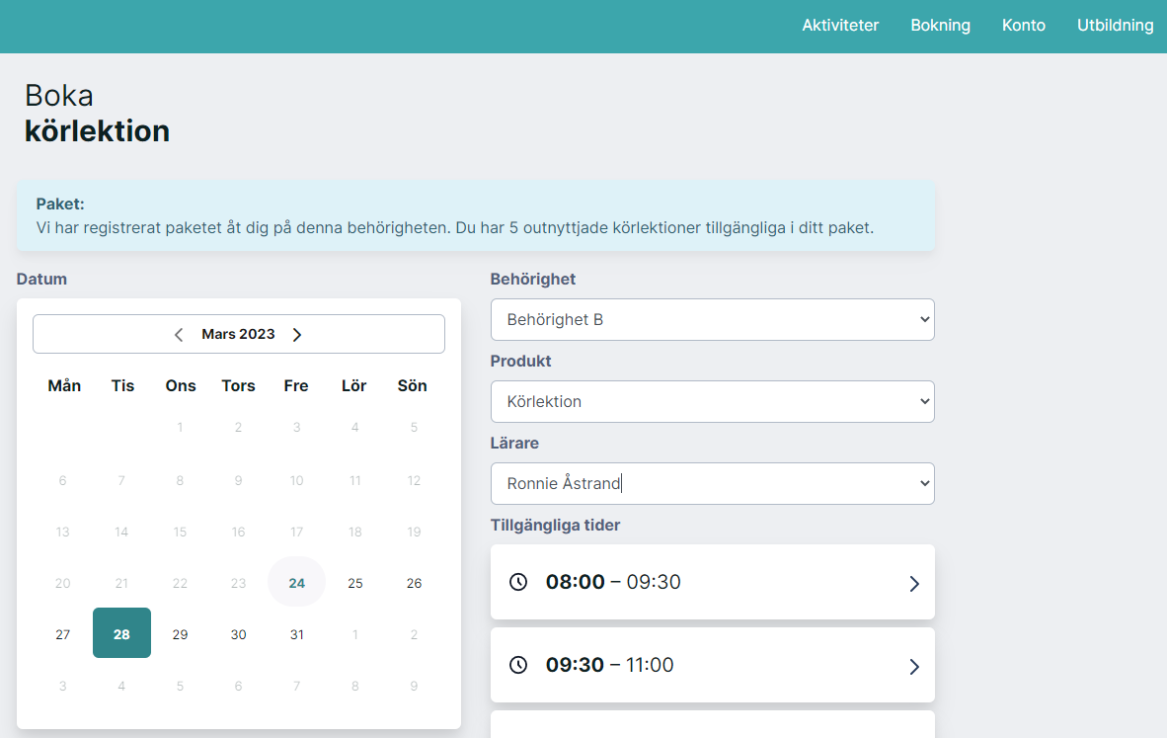Click the Produkt field label

click(x=520, y=361)
